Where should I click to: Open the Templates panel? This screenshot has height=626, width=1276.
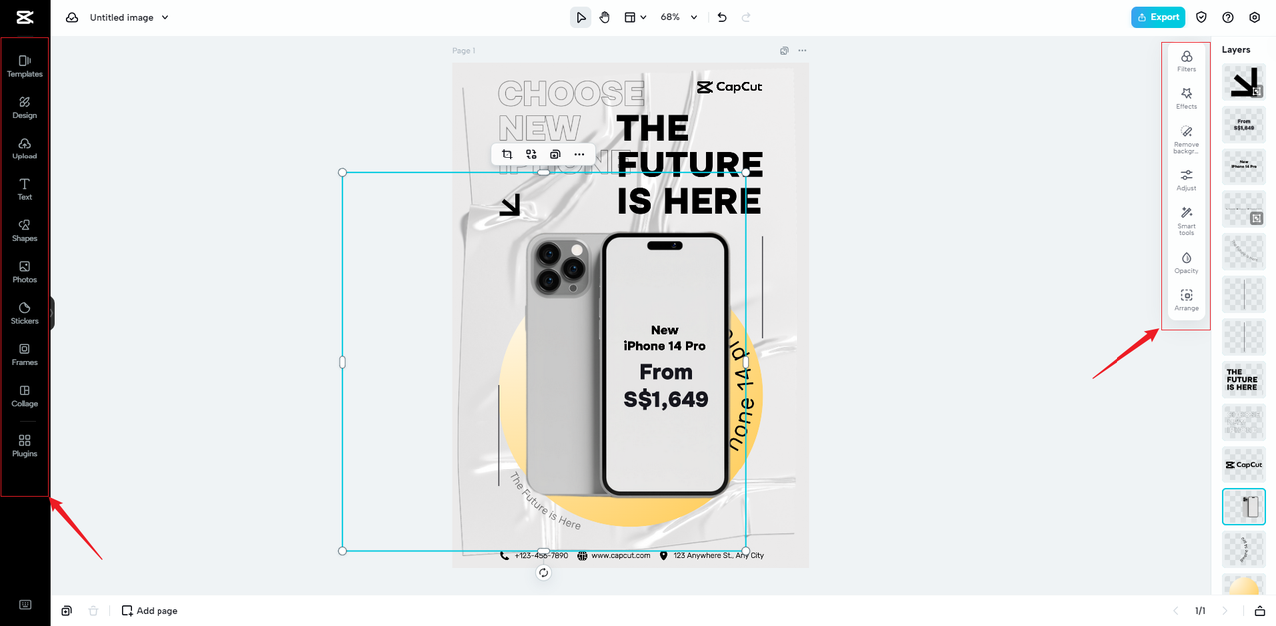(x=25, y=66)
